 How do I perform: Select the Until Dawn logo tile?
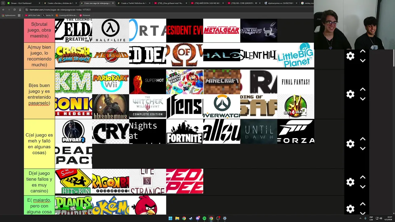click(259, 132)
